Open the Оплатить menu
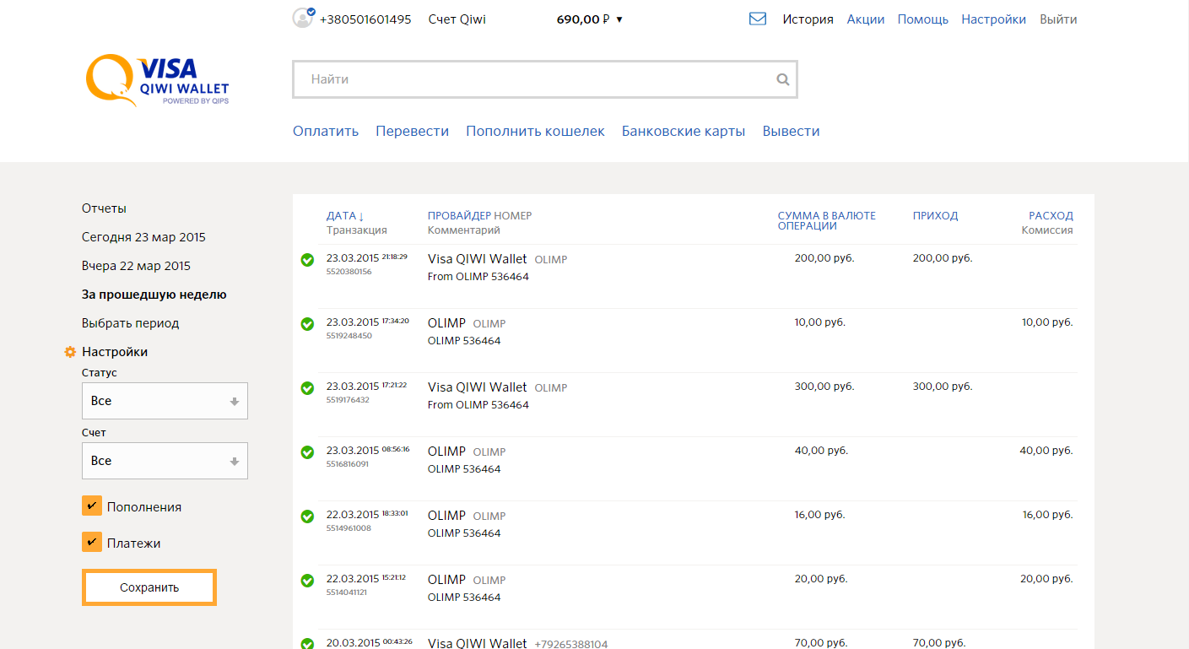Viewport: 1189px width, 649px height. (x=326, y=131)
